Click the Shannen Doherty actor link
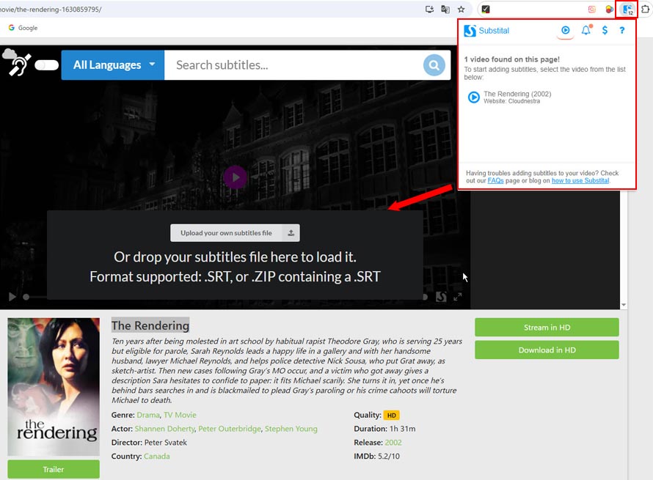The image size is (653, 480). [165, 429]
